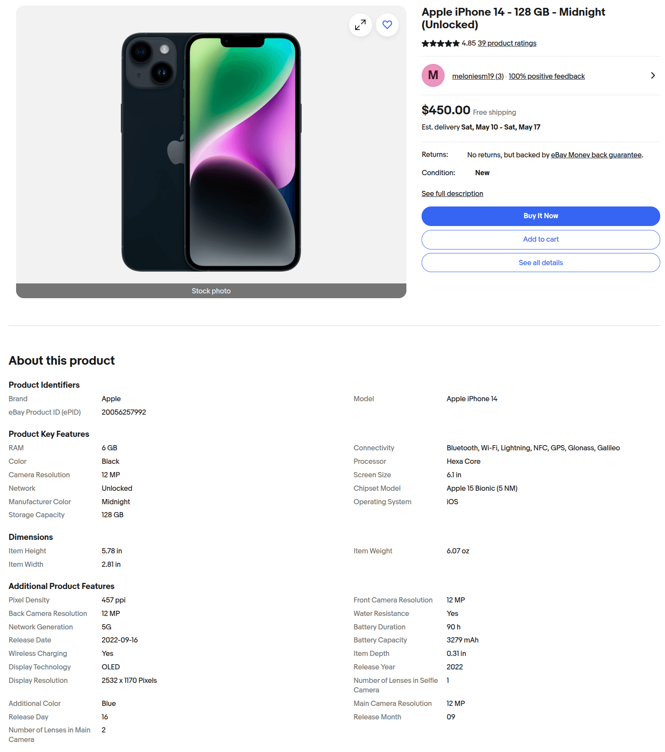
Task: Visit seller profile meloniesm19
Action: [478, 76]
